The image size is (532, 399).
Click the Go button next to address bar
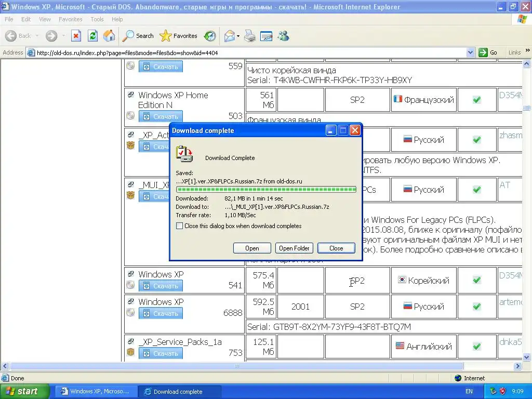click(488, 52)
